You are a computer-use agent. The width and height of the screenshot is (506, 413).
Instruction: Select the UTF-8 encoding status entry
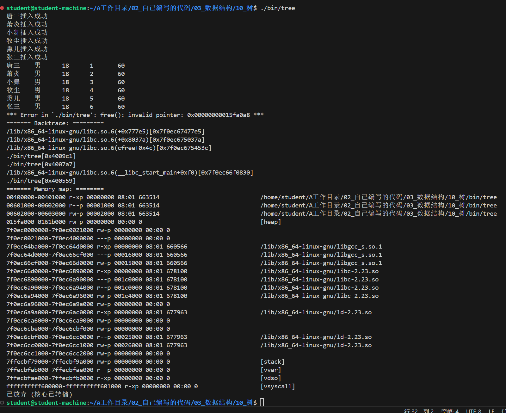click(474, 410)
